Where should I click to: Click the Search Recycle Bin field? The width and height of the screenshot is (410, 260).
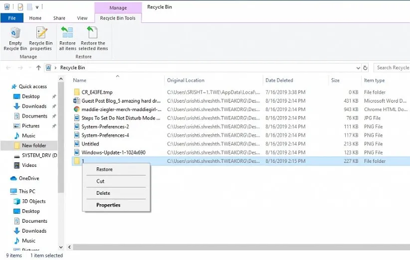click(393, 68)
